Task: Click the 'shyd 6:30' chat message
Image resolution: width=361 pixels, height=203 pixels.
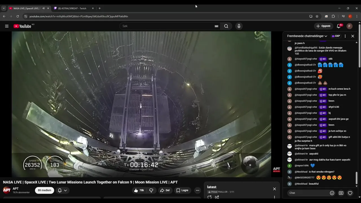Action: (334, 107)
